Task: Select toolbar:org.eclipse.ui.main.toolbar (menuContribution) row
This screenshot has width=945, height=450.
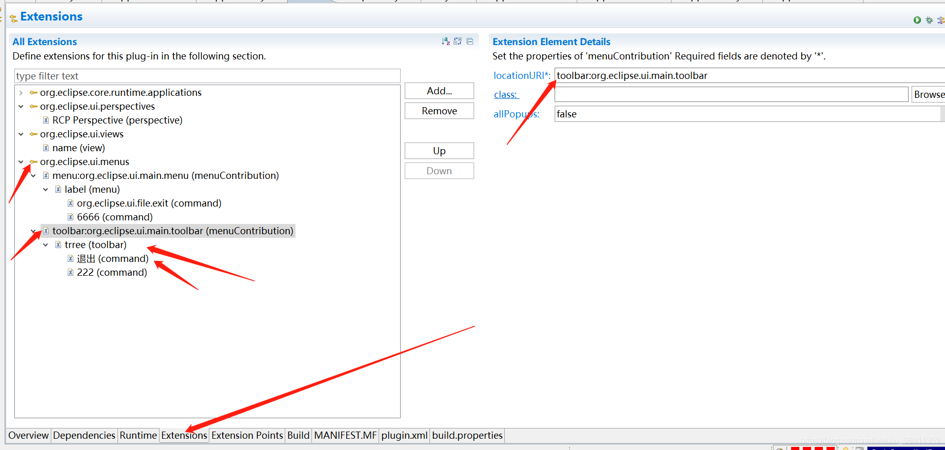Action: coord(173,231)
